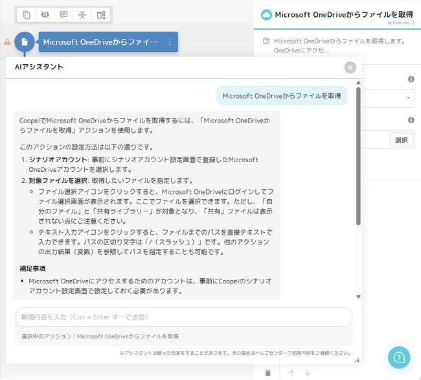This screenshot has width=421, height=380.
Task: Click the collapse vertical arrows icon
Action: click(x=82, y=15)
